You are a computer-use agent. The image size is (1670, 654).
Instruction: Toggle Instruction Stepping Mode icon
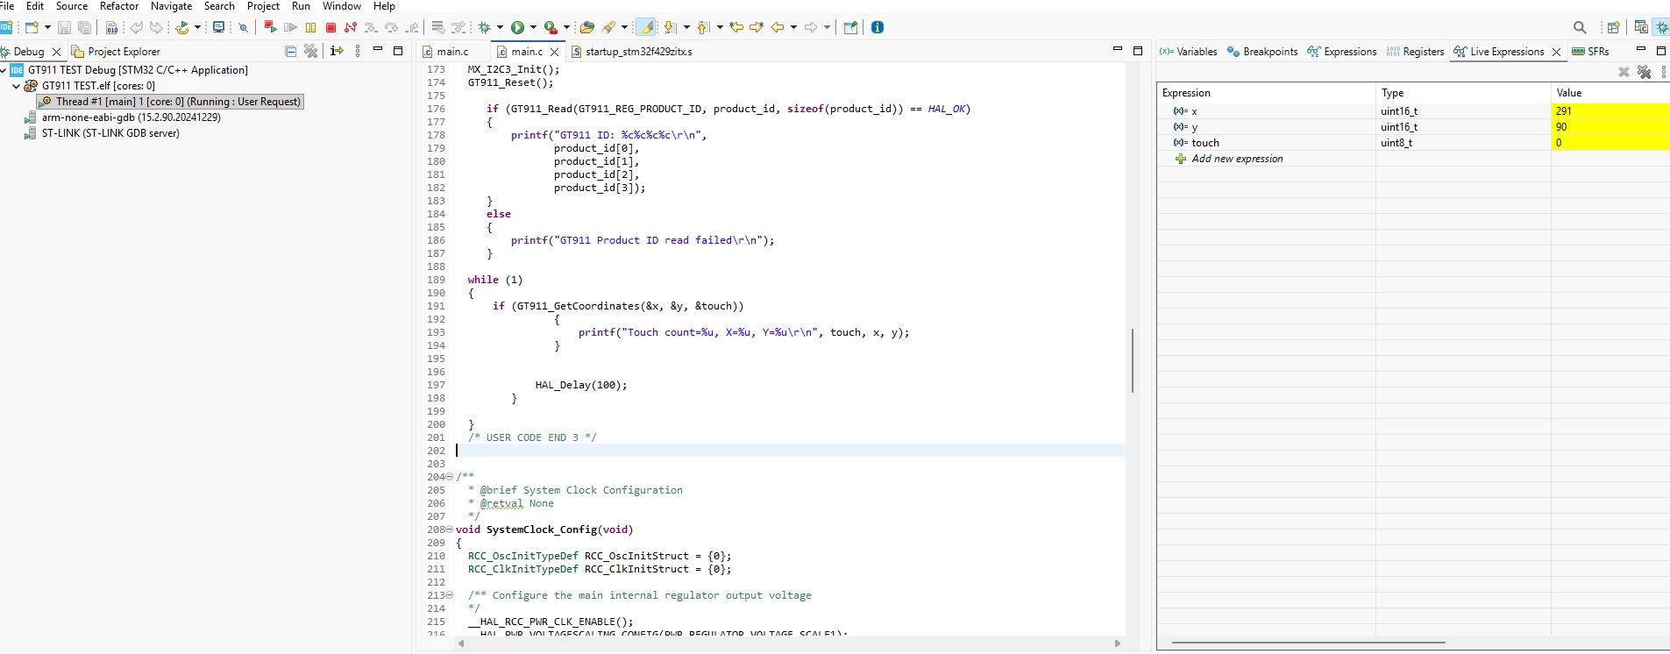337,52
